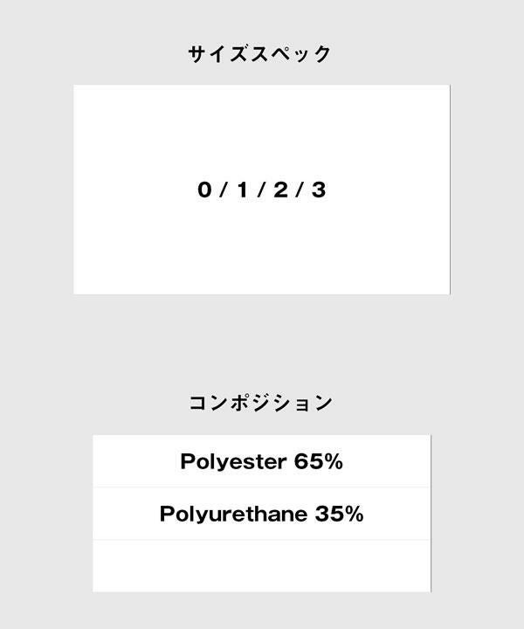524x629 pixels.
Task: Select size 1 in the size box
Action: [242, 190]
